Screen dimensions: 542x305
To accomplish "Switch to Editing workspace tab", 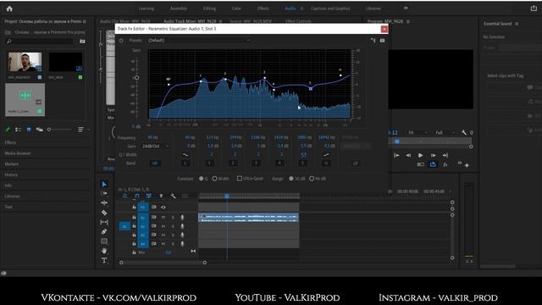I will (209, 8).
